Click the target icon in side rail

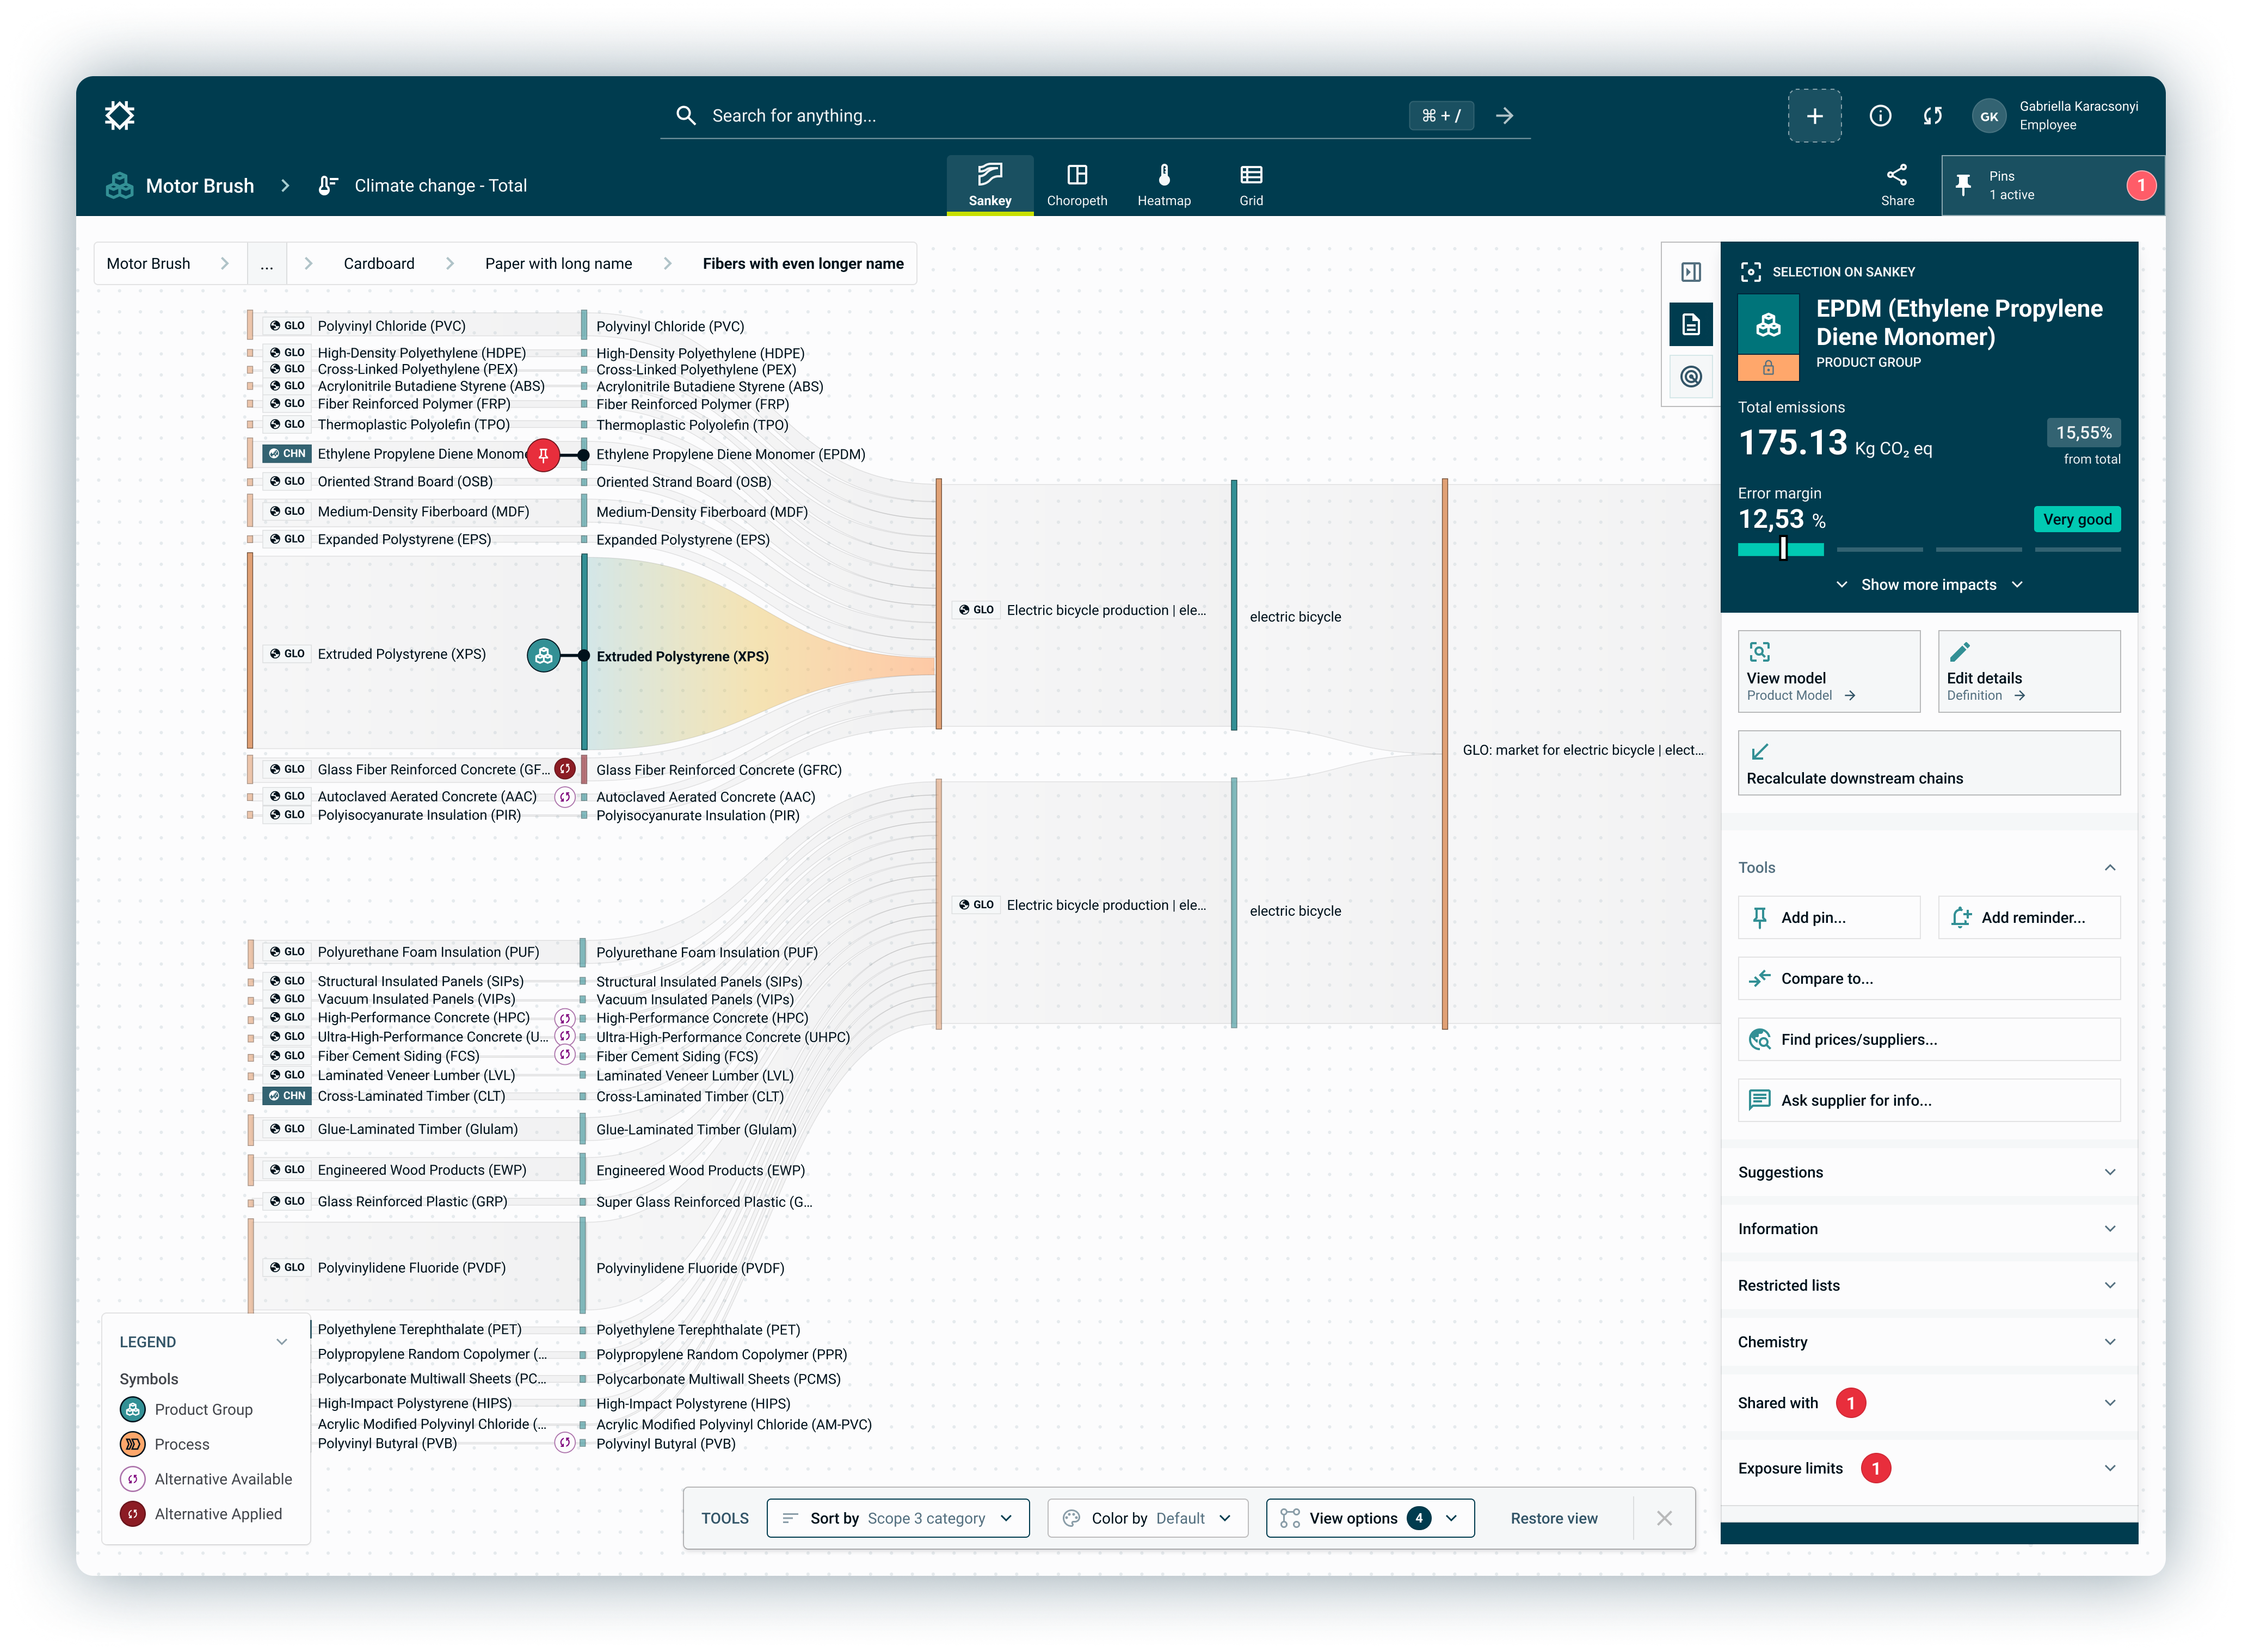point(1690,377)
